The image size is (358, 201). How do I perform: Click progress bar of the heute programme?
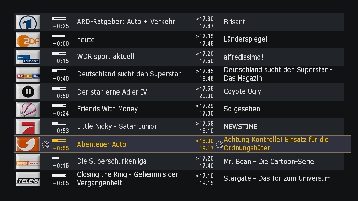59,36
